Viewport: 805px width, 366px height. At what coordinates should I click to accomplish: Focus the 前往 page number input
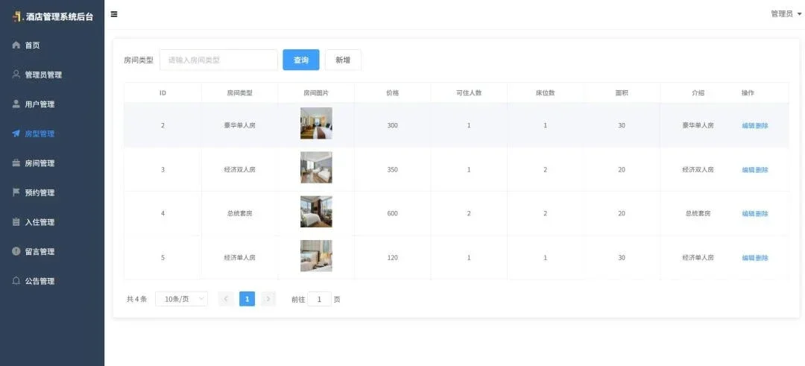pyautogui.click(x=319, y=299)
